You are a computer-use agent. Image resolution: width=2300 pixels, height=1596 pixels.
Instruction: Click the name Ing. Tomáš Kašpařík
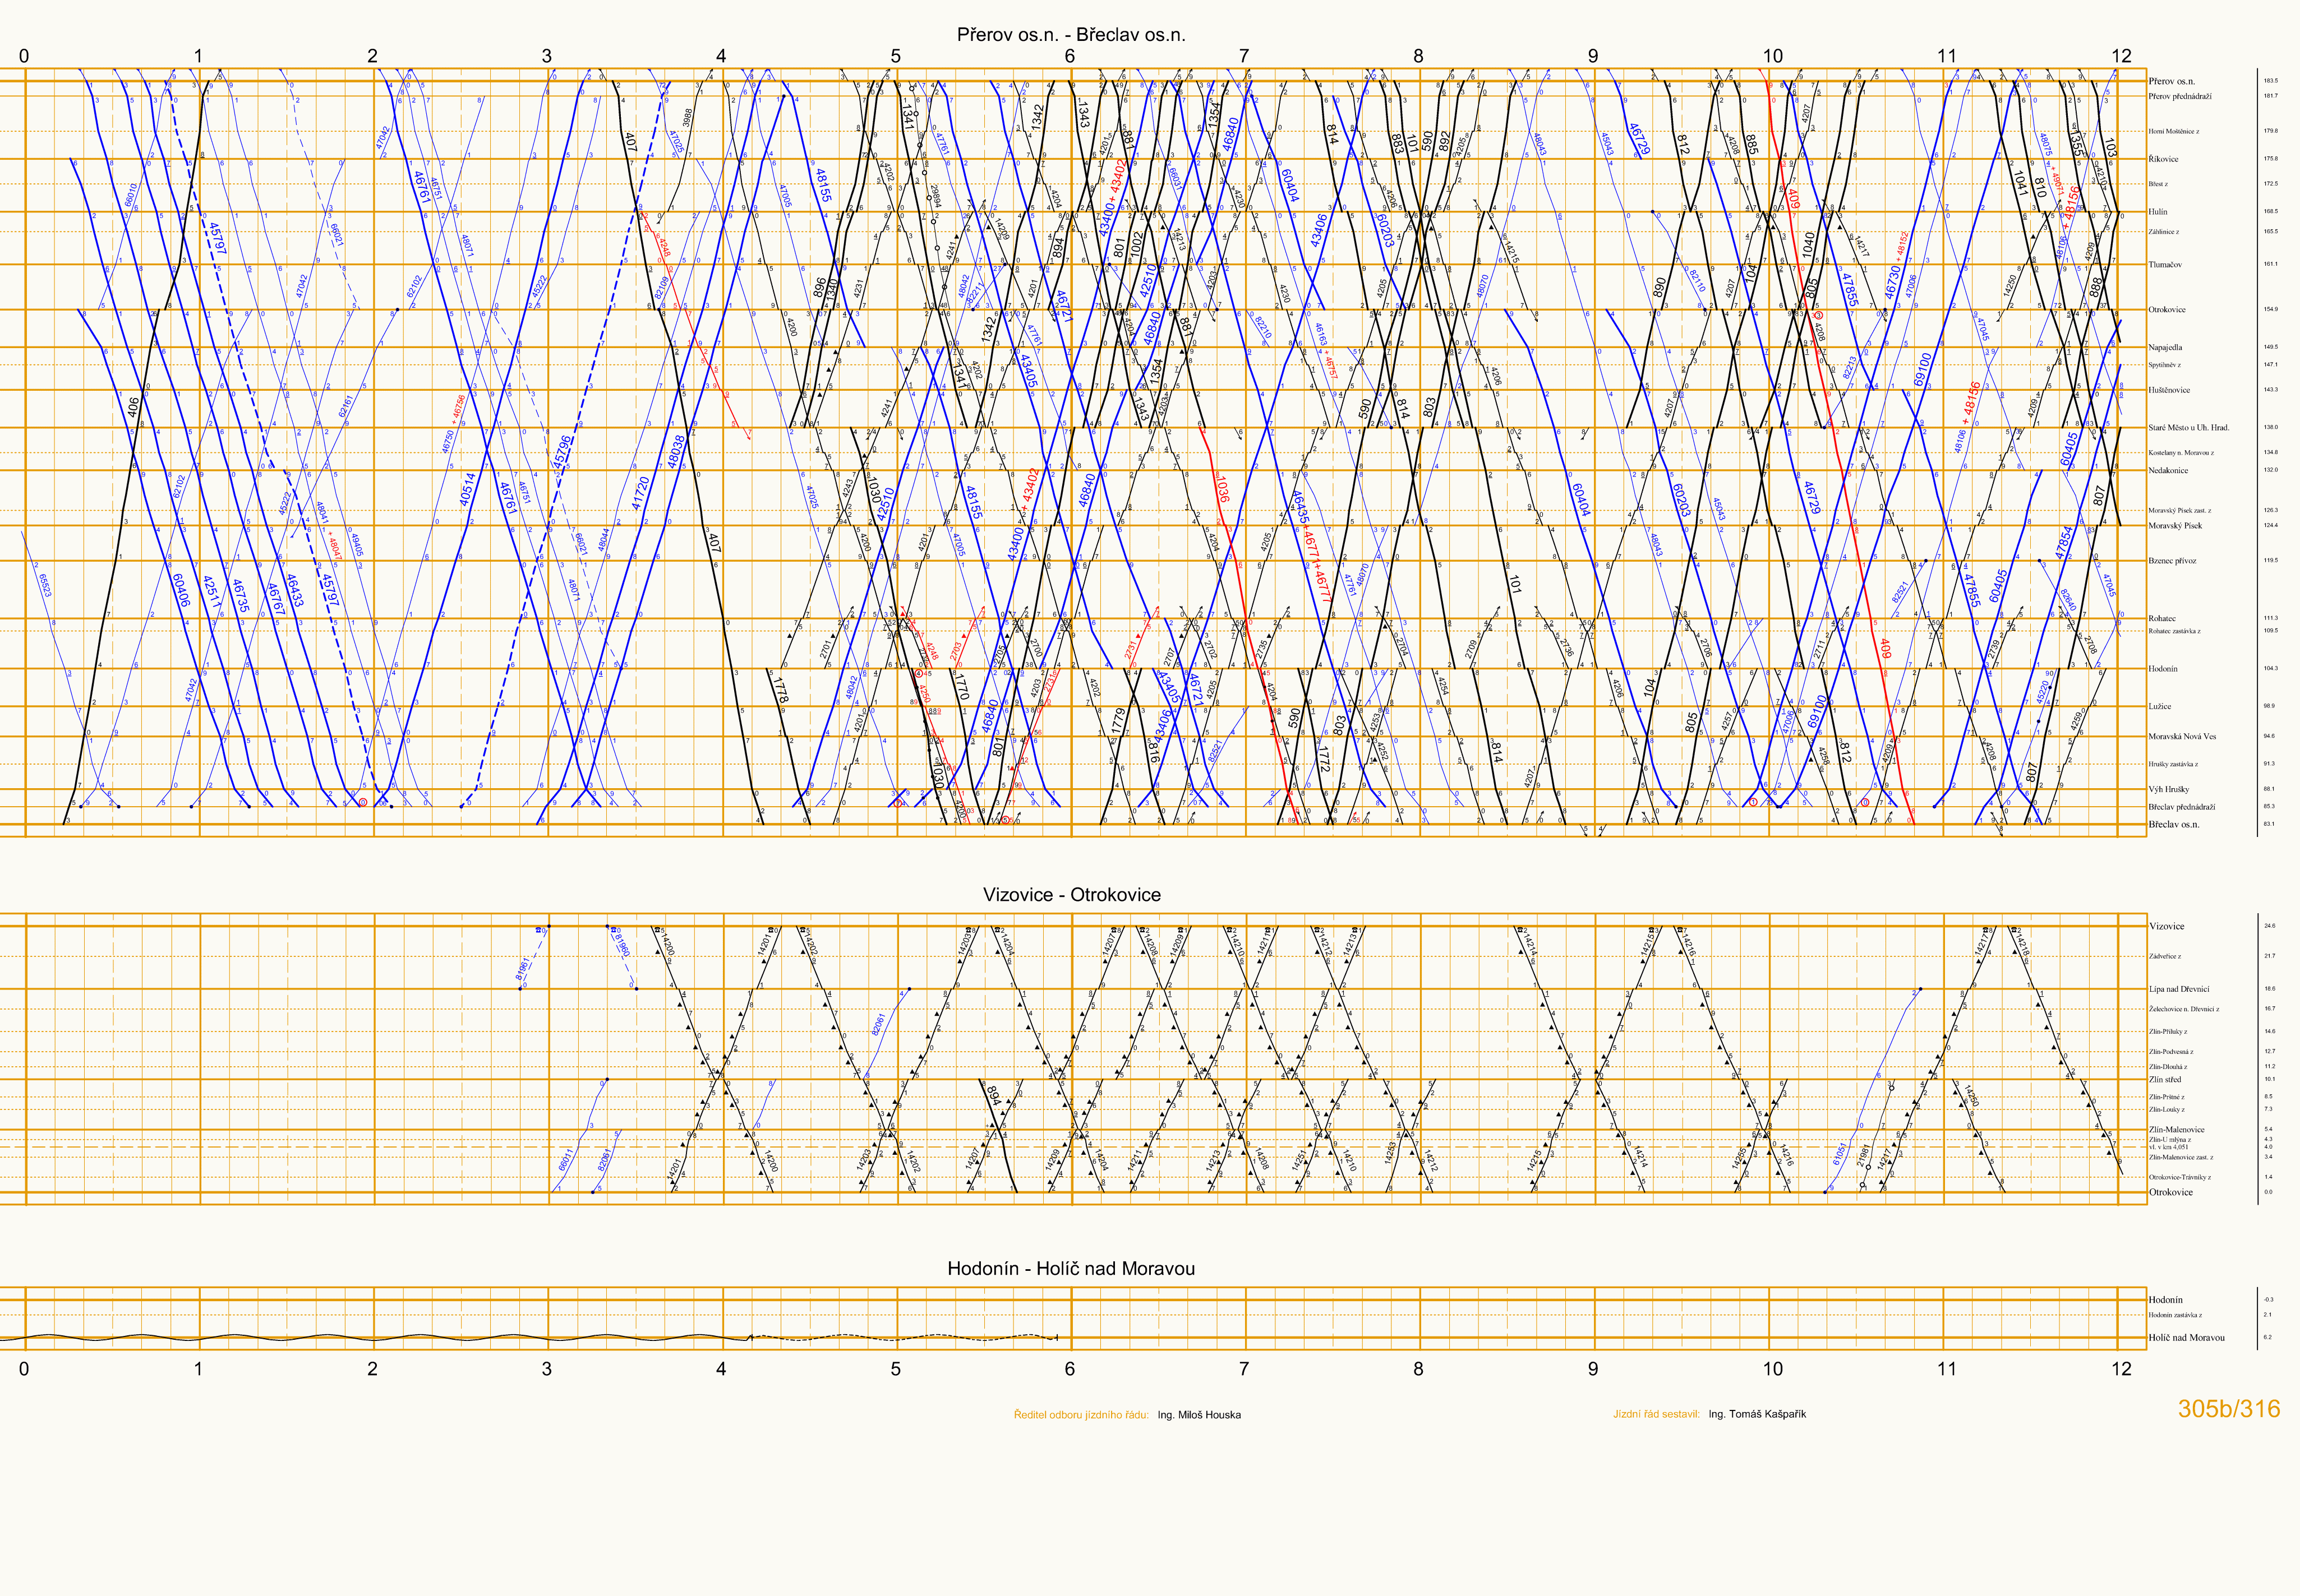pyautogui.click(x=1757, y=1414)
